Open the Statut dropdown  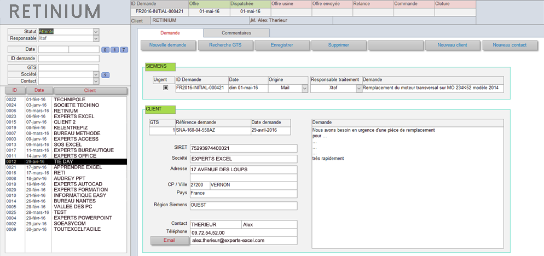[96, 32]
